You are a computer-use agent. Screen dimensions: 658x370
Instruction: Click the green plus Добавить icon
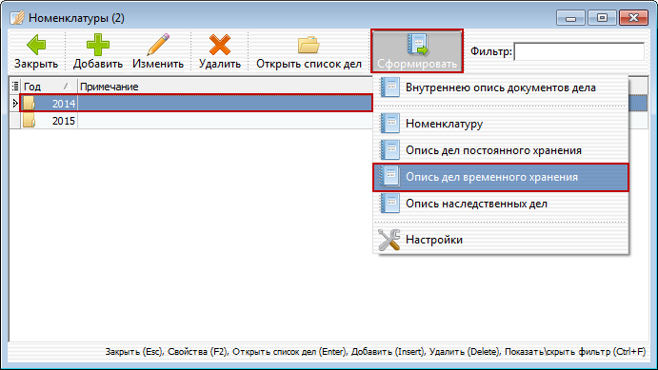[x=98, y=45]
